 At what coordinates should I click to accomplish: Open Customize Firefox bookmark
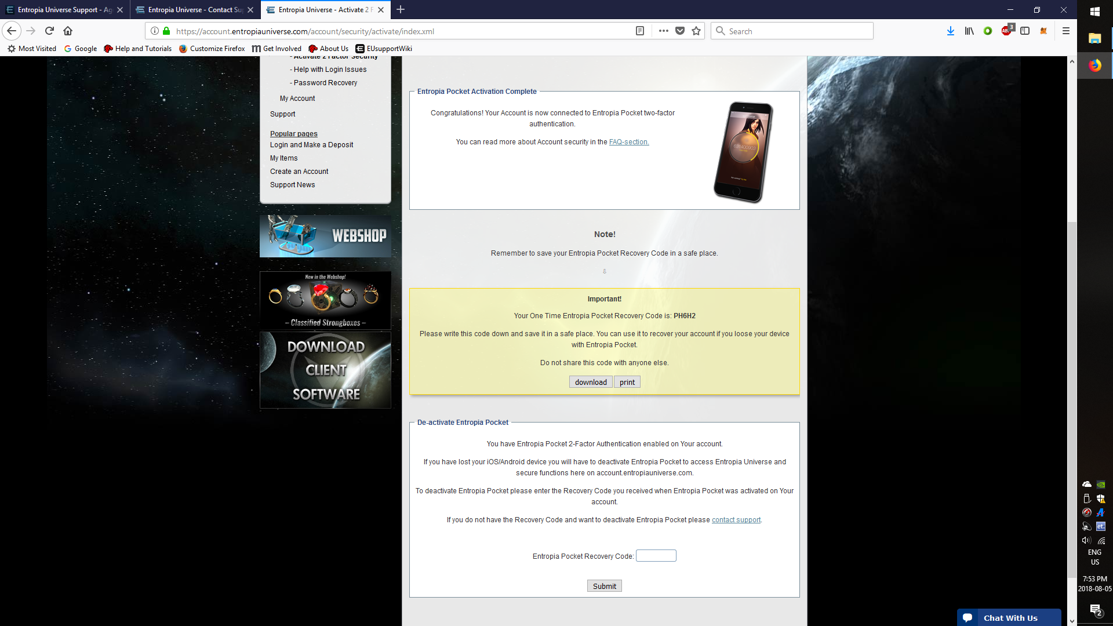click(212, 49)
